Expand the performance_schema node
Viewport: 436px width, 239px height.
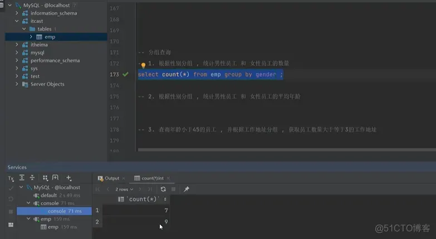click(x=17, y=60)
